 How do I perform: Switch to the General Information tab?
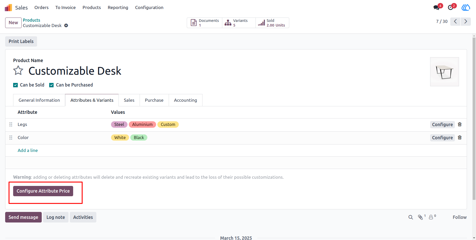(39, 100)
